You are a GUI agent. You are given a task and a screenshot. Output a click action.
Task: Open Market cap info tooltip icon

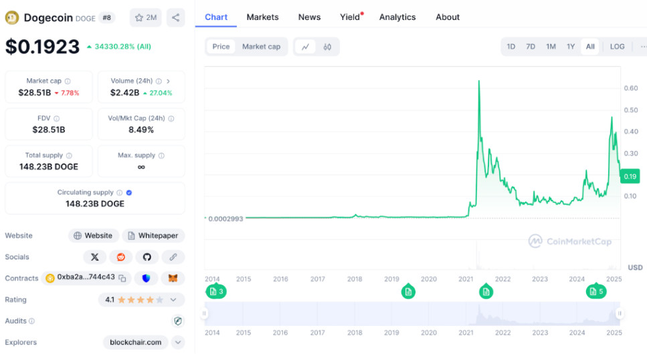click(68, 81)
